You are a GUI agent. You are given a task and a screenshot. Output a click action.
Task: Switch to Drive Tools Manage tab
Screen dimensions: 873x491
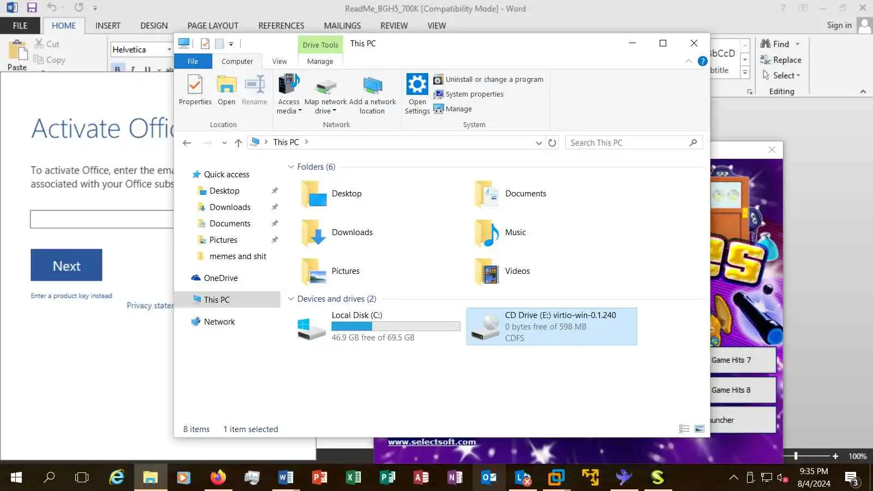[320, 61]
